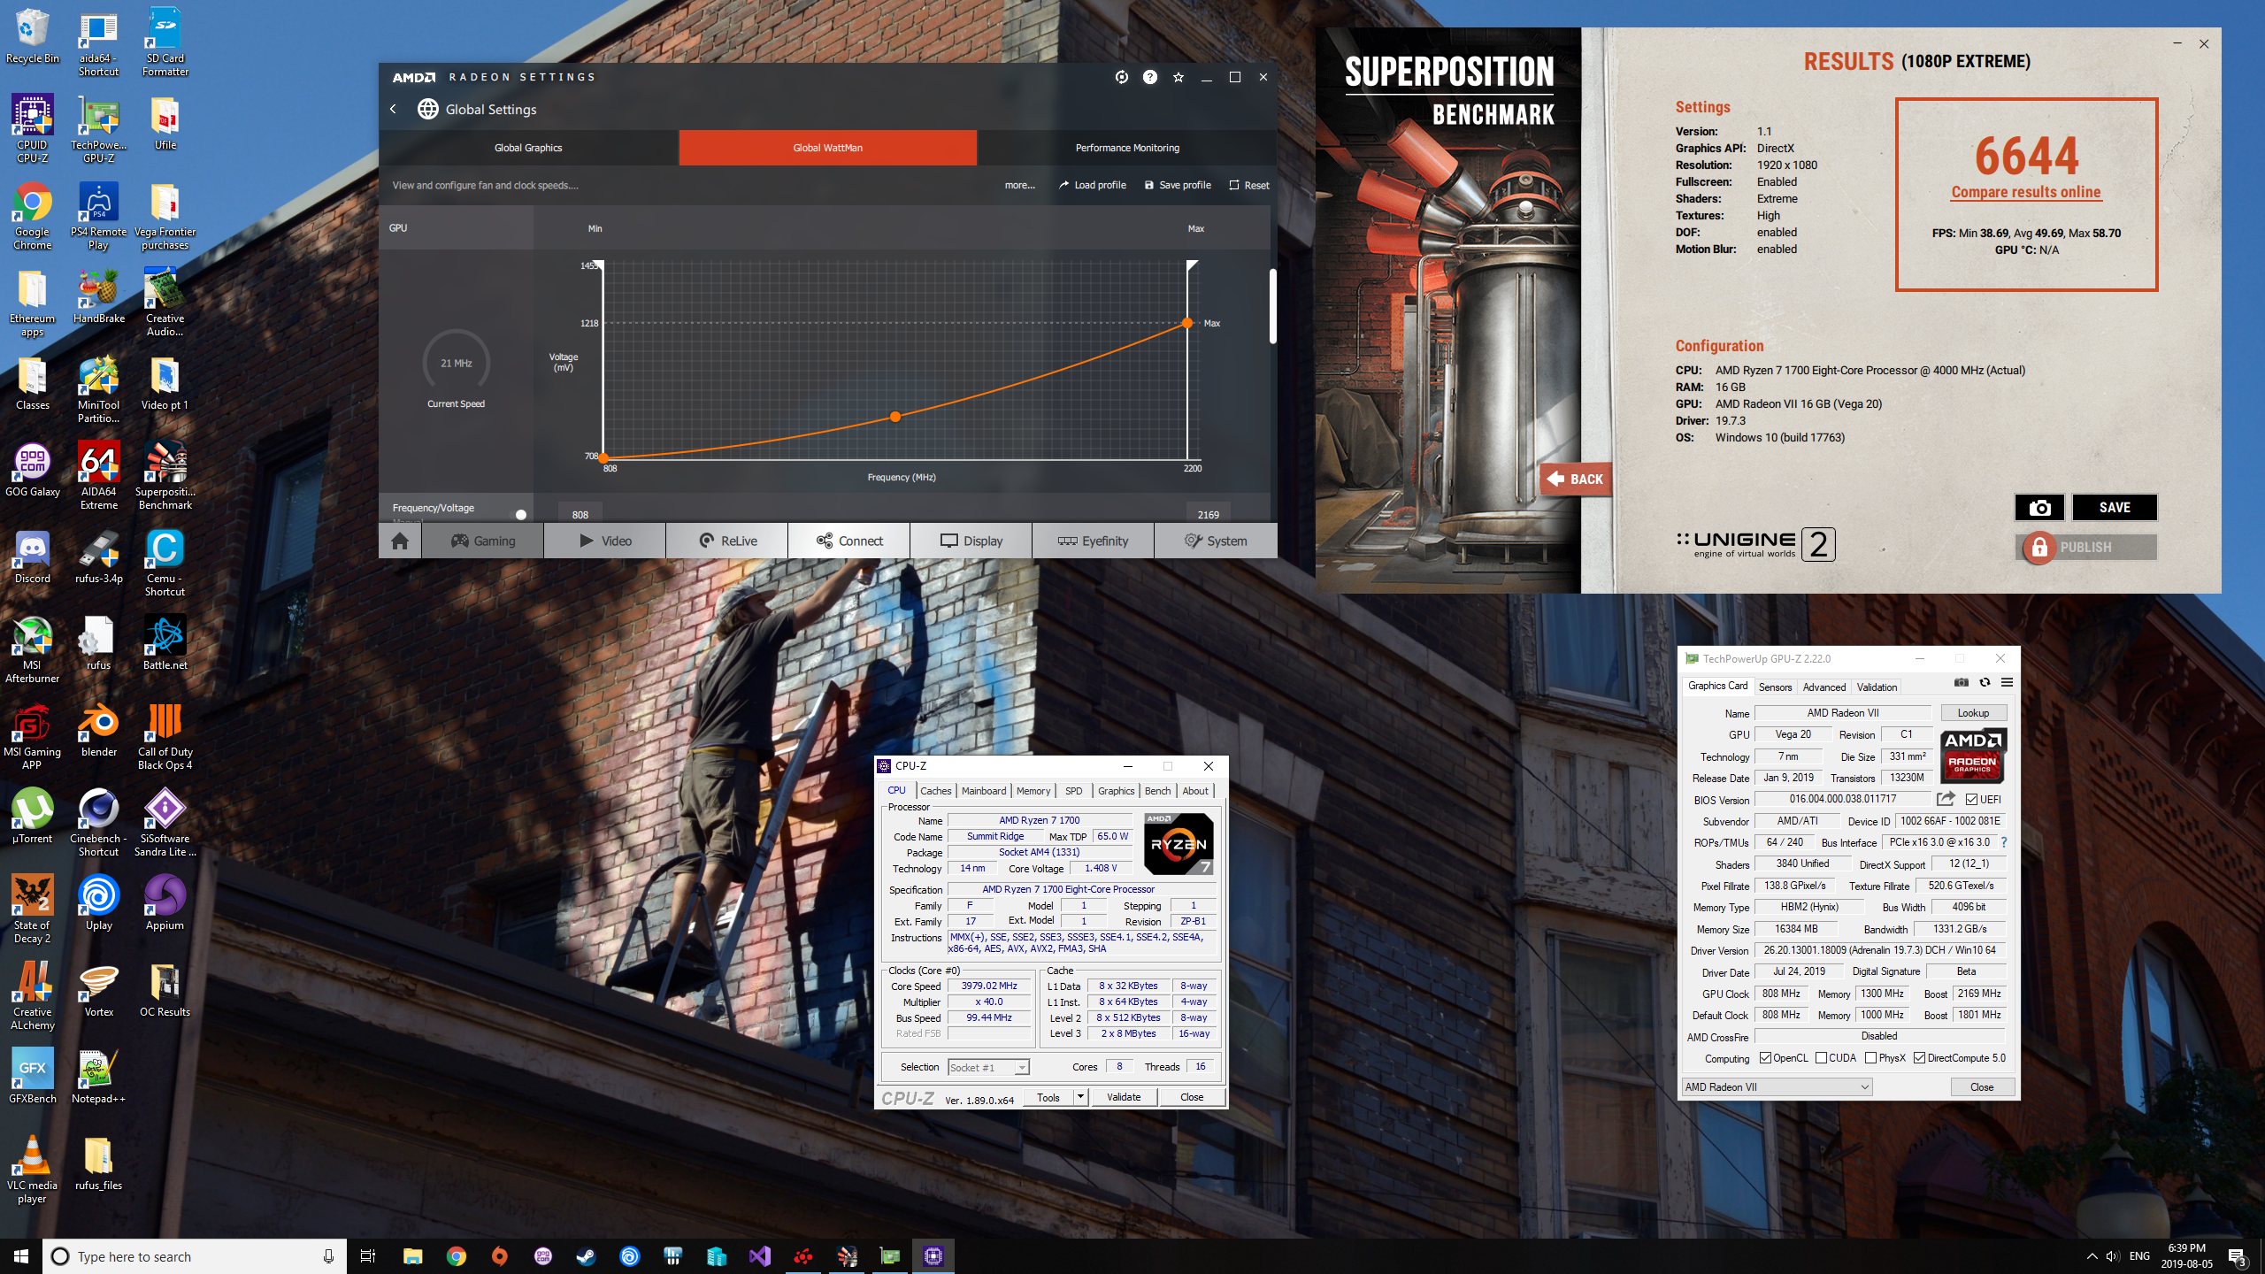Viewport: 2265px width, 1274px height.
Task: Click Compare results online link
Action: (x=2025, y=192)
